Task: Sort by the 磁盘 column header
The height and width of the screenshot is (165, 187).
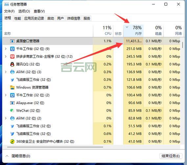Action: [153, 31]
